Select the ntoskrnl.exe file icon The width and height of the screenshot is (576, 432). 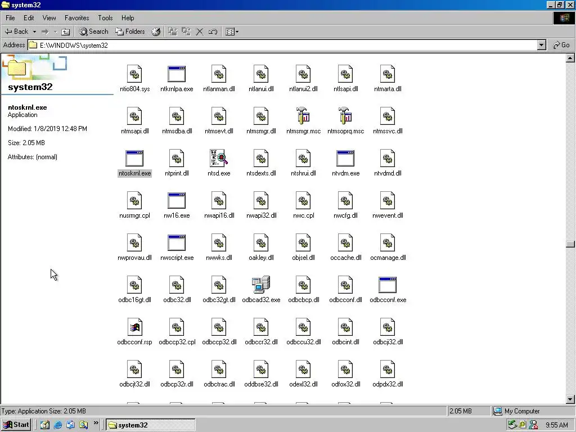point(134,158)
